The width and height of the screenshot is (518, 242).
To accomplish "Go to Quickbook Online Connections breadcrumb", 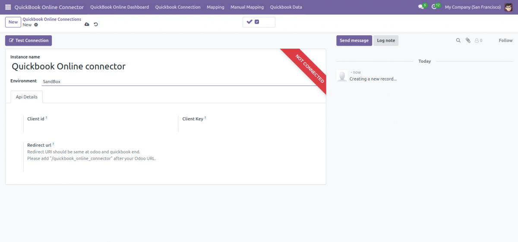I will click(x=52, y=19).
